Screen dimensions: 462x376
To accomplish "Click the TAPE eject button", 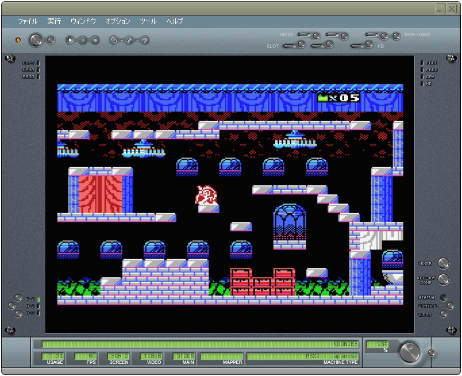I will tap(384, 36).
